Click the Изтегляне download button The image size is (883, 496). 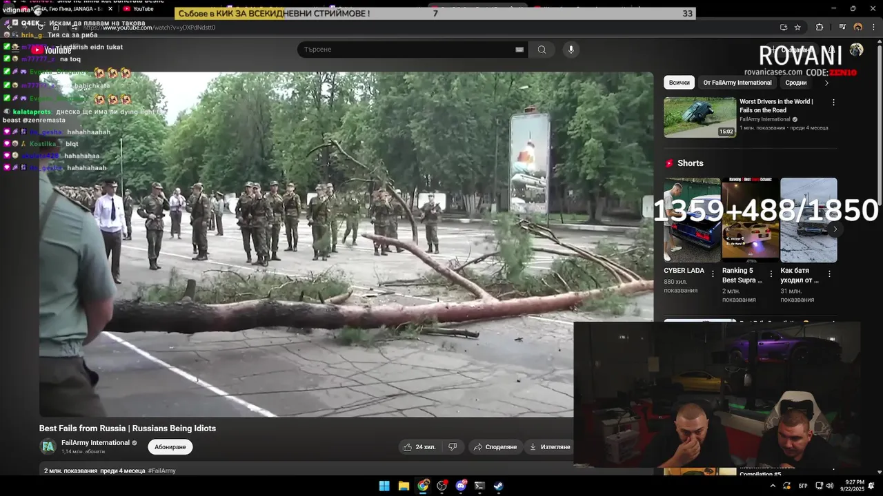tap(550, 447)
